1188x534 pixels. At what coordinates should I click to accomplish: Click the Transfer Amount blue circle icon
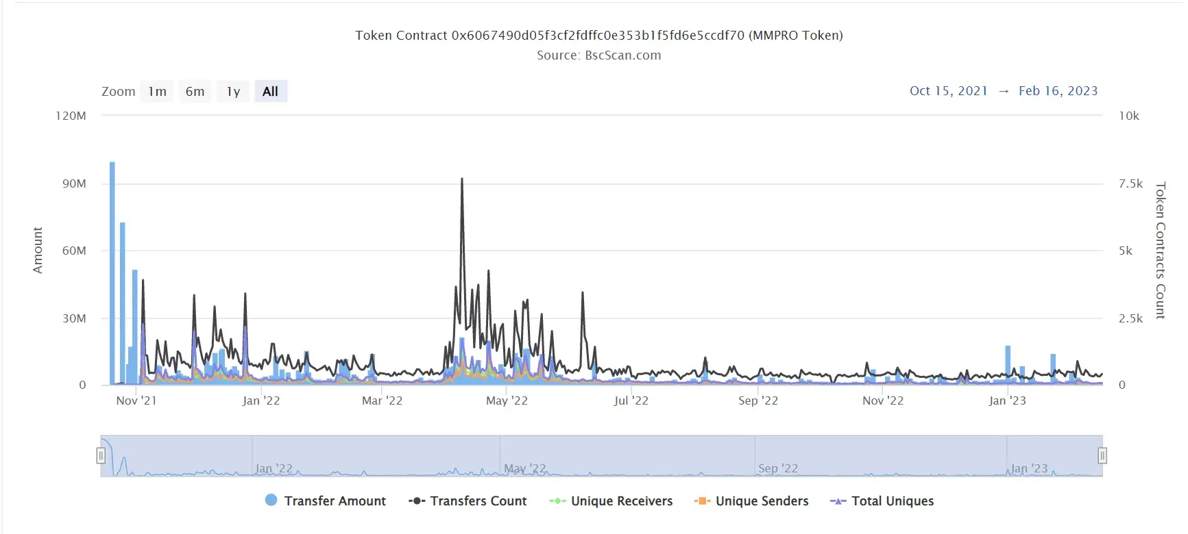[271, 500]
